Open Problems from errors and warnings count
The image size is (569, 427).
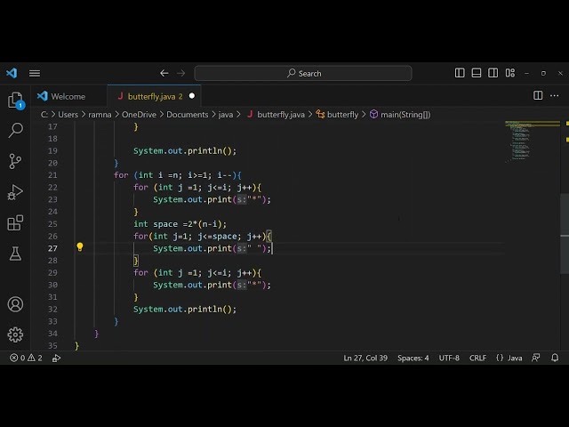(26, 358)
